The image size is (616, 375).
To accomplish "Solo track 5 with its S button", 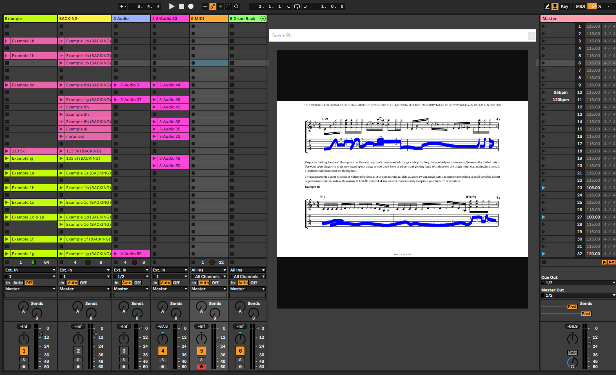I will point(201,360).
